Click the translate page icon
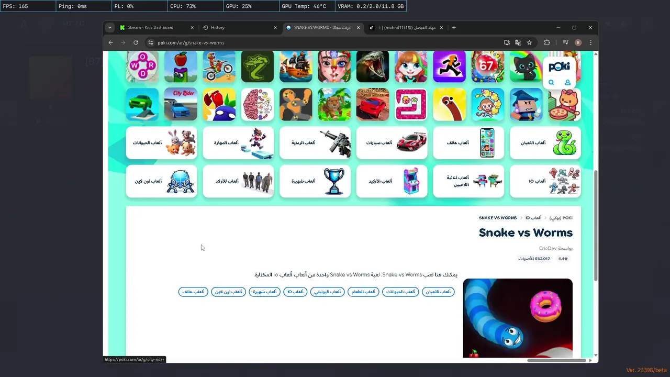670x377 pixels. click(518, 42)
